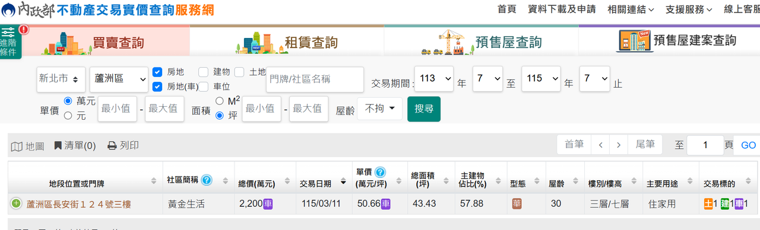
Task: Click the area 最大值 field
Action: (309, 108)
